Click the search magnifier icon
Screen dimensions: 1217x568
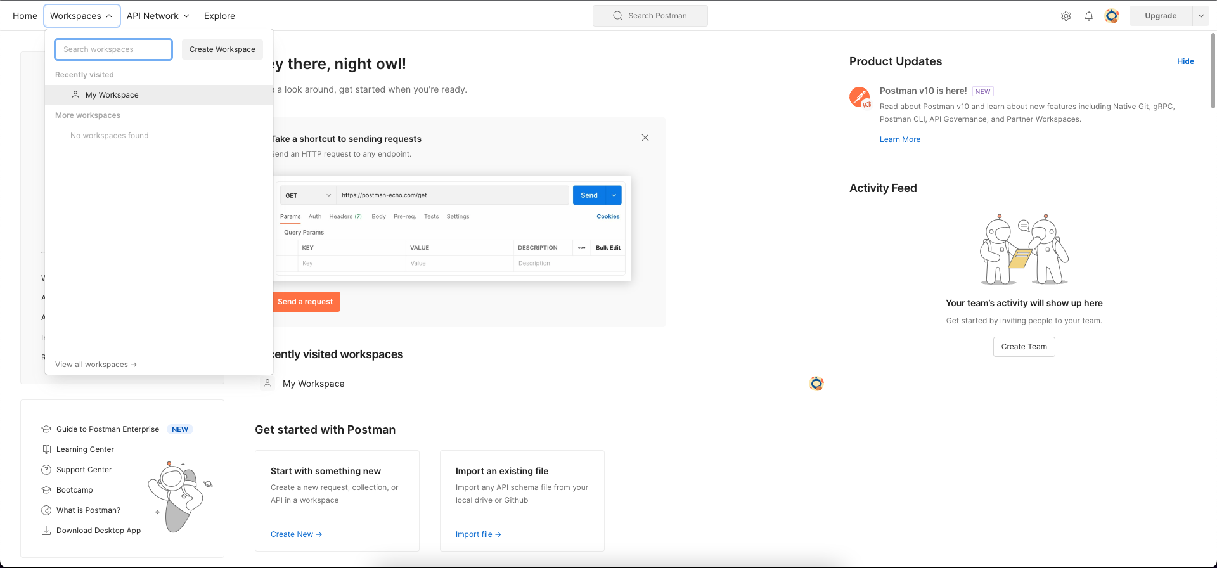pyautogui.click(x=618, y=16)
